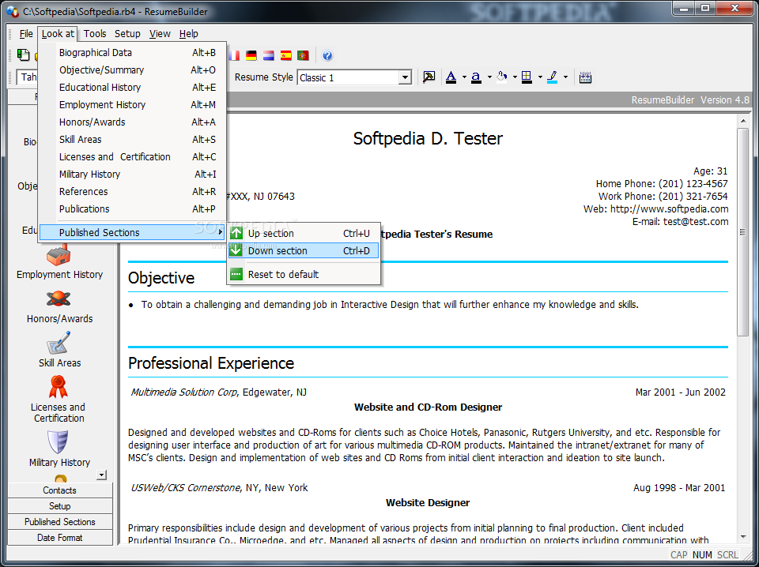Click the 'Objective' heading in resume preview
The image size is (759, 567).
(161, 278)
